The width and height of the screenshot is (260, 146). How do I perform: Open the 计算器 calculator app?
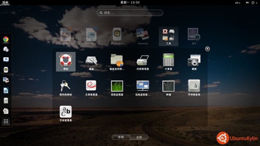click(168, 61)
